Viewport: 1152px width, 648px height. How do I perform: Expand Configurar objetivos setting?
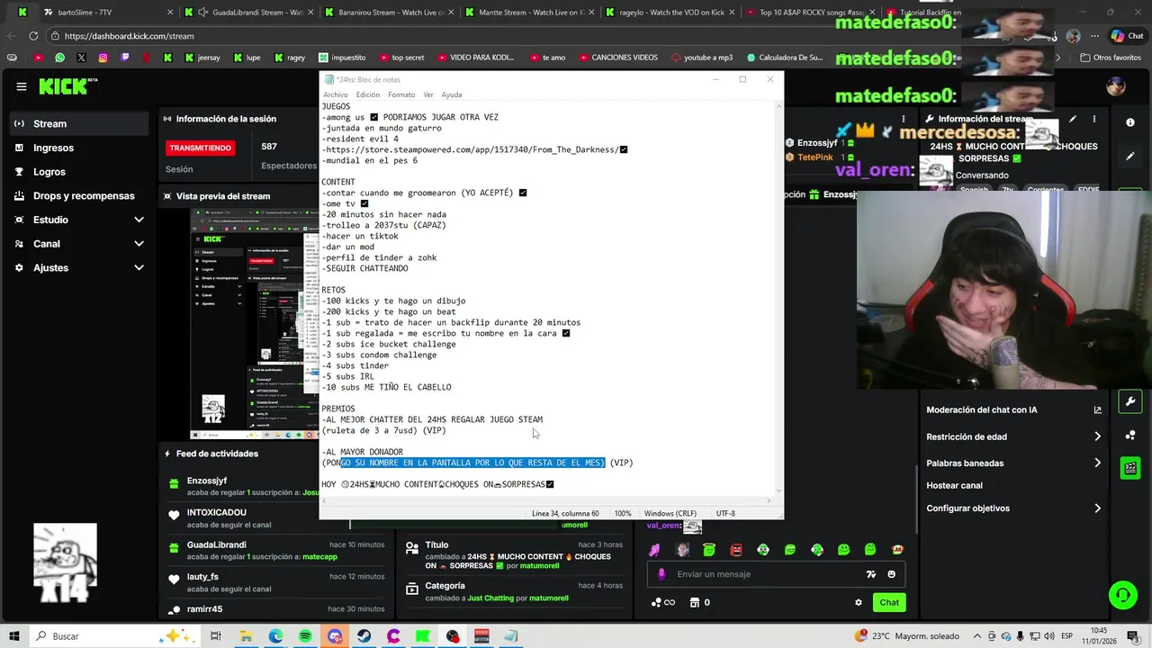pyautogui.click(x=1014, y=508)
